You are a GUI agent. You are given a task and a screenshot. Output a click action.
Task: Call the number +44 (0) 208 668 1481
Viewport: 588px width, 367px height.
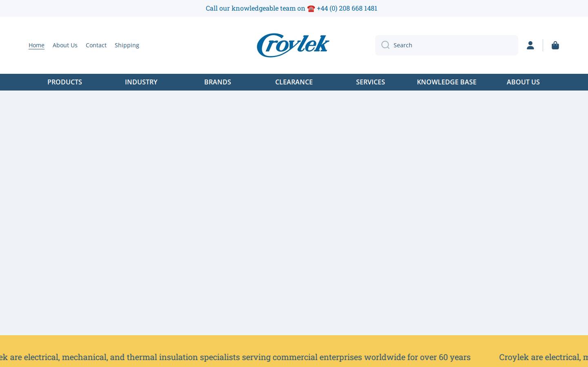point(347,8)
